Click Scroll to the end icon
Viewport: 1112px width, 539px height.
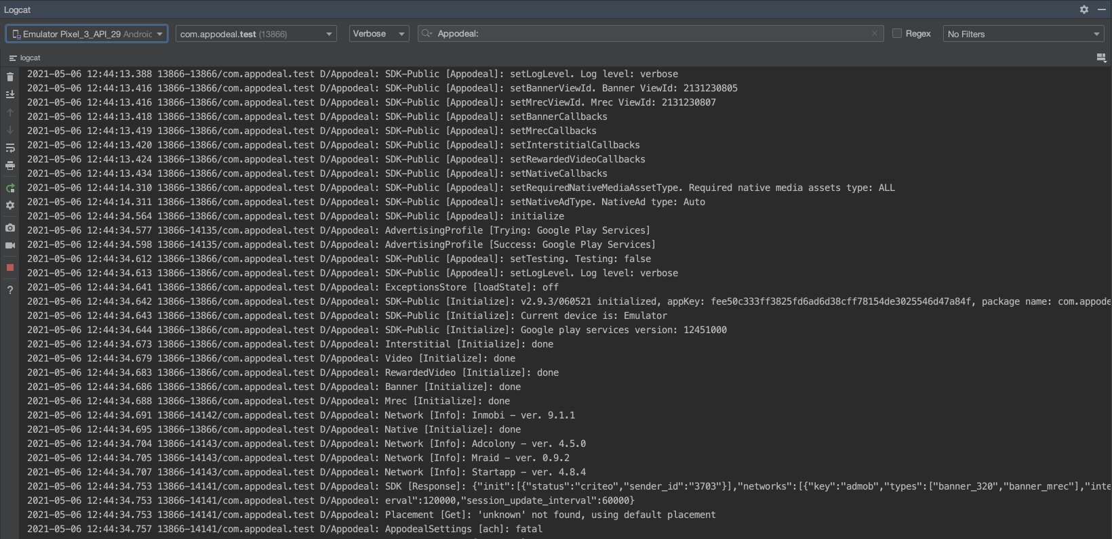tap(10, 95)
